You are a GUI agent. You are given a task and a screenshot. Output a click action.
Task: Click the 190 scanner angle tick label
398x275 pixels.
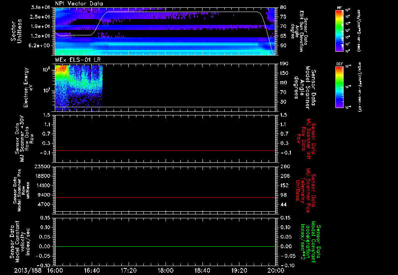click(284, 63)
